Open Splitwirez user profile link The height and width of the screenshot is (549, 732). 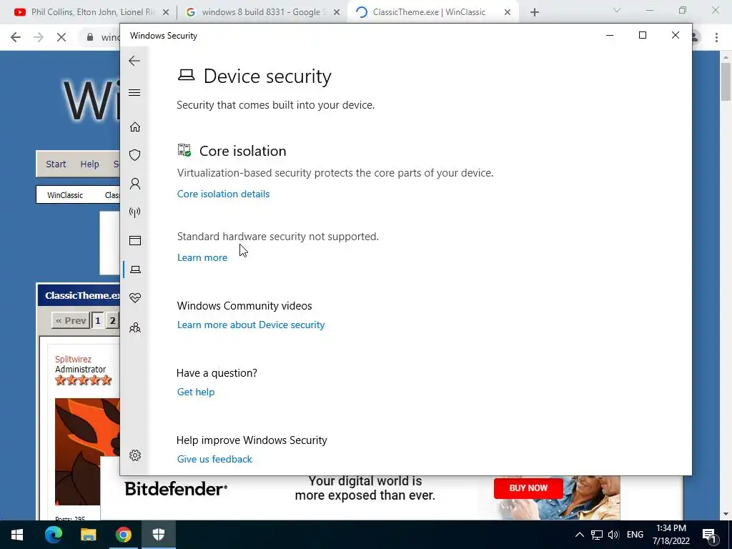tap(74, 359)
